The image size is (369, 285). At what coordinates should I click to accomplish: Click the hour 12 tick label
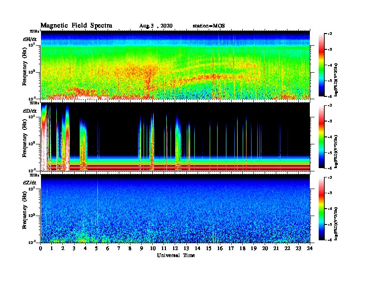click(175, 248)
